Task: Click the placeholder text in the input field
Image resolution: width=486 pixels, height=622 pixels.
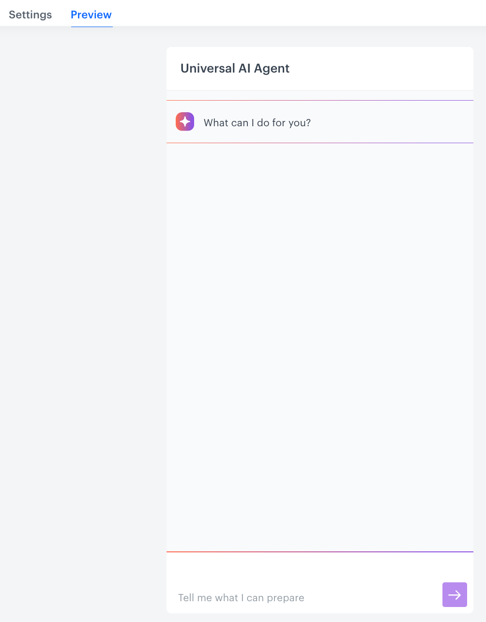Action: coord(241,597)
